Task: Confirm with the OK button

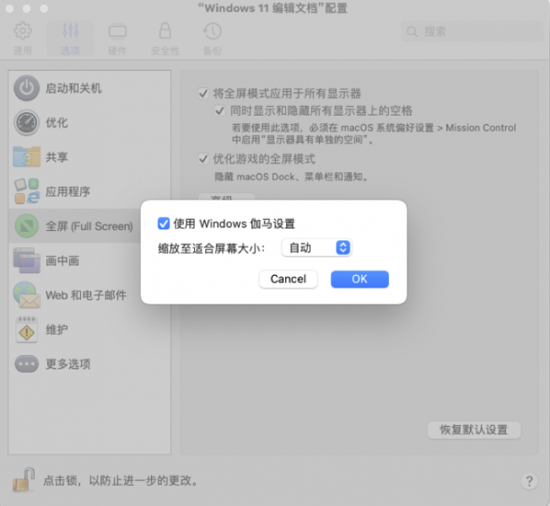Action: pyautogui.click(x=359, y=279)
